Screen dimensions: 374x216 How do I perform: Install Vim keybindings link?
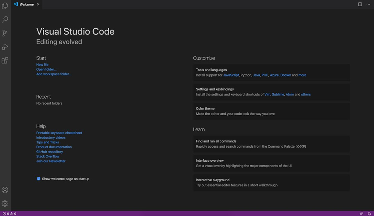tap(267, 95)
